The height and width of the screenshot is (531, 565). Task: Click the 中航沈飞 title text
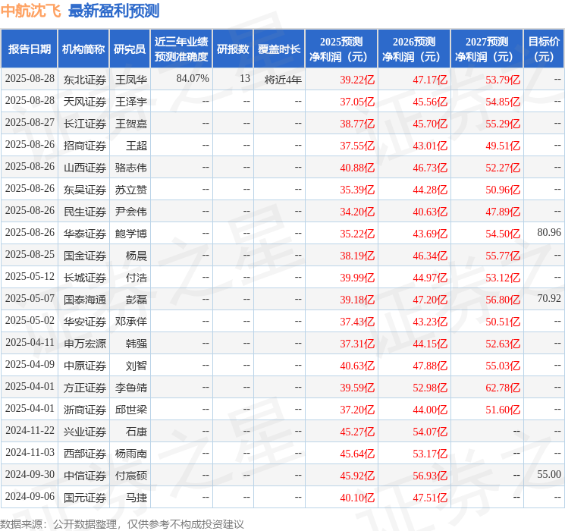click(31, 11)
